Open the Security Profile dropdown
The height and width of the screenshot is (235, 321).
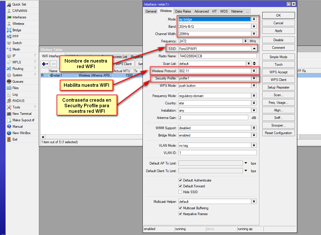tap(254, 78)
